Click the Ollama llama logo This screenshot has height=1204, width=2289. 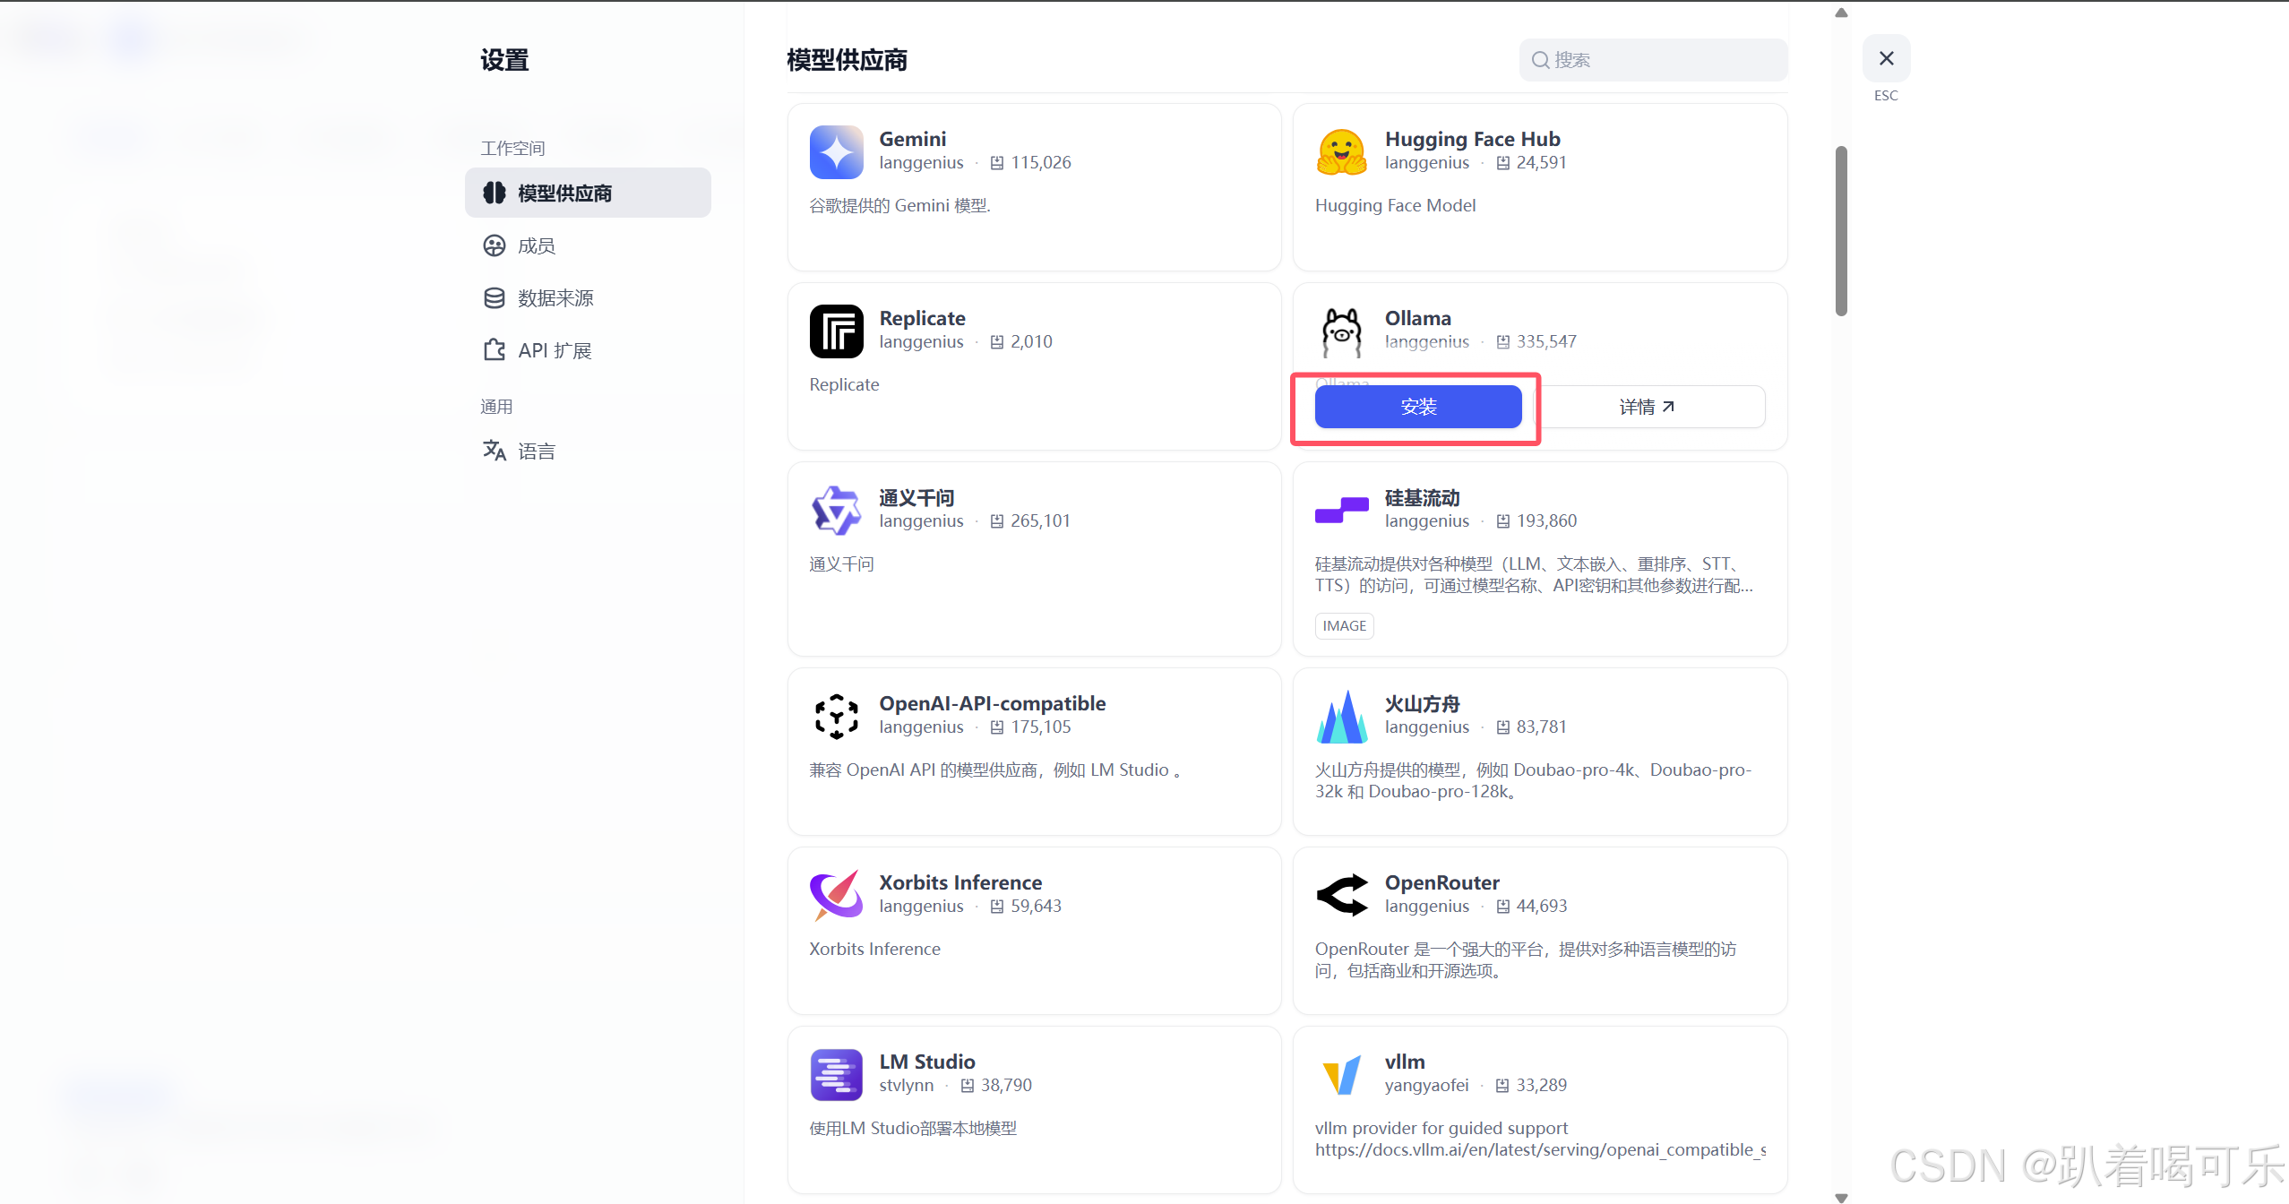click(x=1341, y=331)
